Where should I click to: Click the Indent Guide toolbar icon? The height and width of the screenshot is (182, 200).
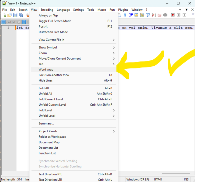pos(131,15)
